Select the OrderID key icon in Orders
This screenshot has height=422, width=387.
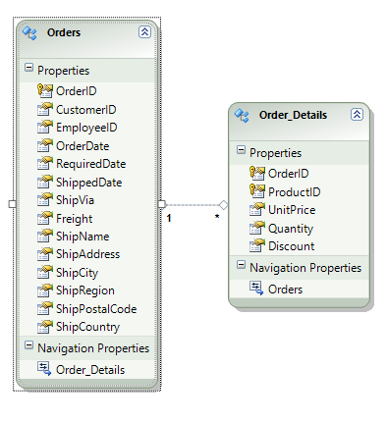pos(44,91)
